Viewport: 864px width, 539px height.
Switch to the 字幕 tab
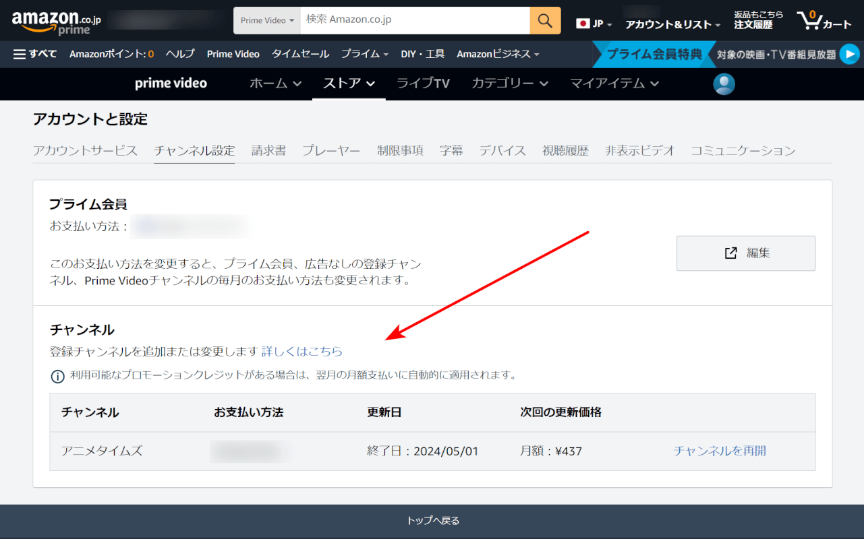(451, 150)
